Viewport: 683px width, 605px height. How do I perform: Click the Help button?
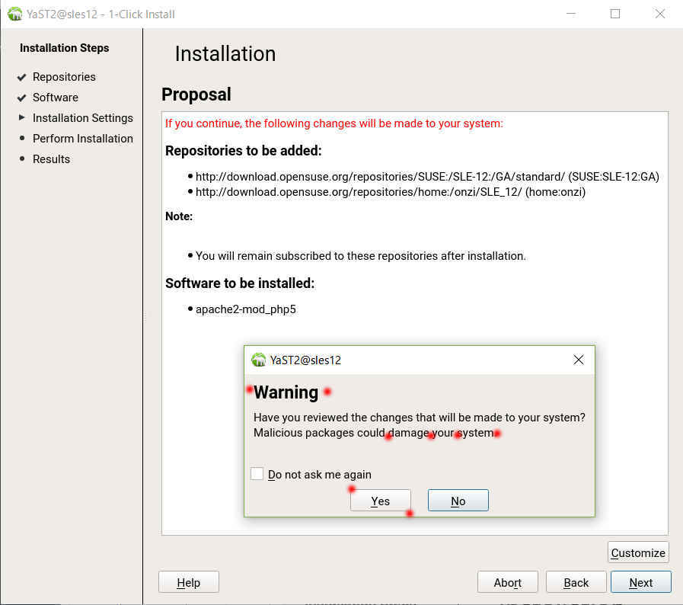coord(189,582)
